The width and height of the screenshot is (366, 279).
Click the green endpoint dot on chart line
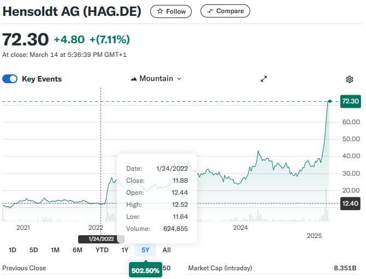(329, 101)
